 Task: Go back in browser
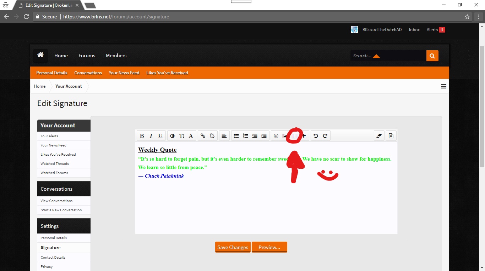pyautogui.click(x=6, y=17)
